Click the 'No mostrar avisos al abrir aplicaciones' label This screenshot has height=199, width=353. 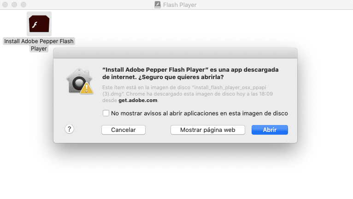[200, 113]
